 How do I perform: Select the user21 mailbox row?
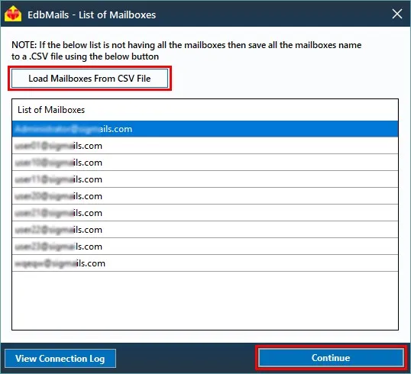[x=205, y=213]
